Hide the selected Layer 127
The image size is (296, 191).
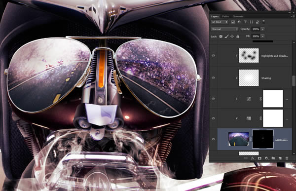pos(213,139)
